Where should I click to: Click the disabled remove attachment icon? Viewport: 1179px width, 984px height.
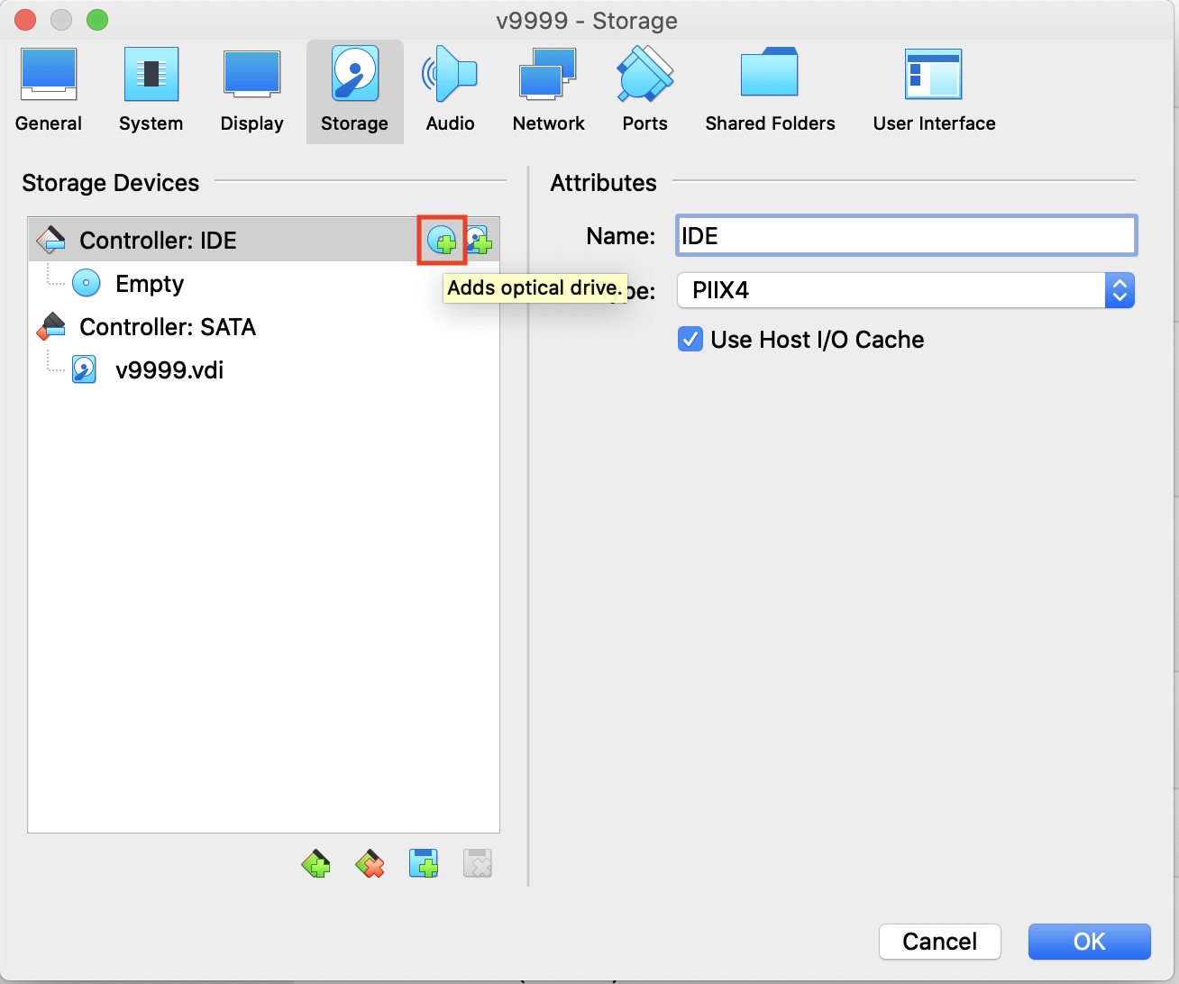coord(478,864)
